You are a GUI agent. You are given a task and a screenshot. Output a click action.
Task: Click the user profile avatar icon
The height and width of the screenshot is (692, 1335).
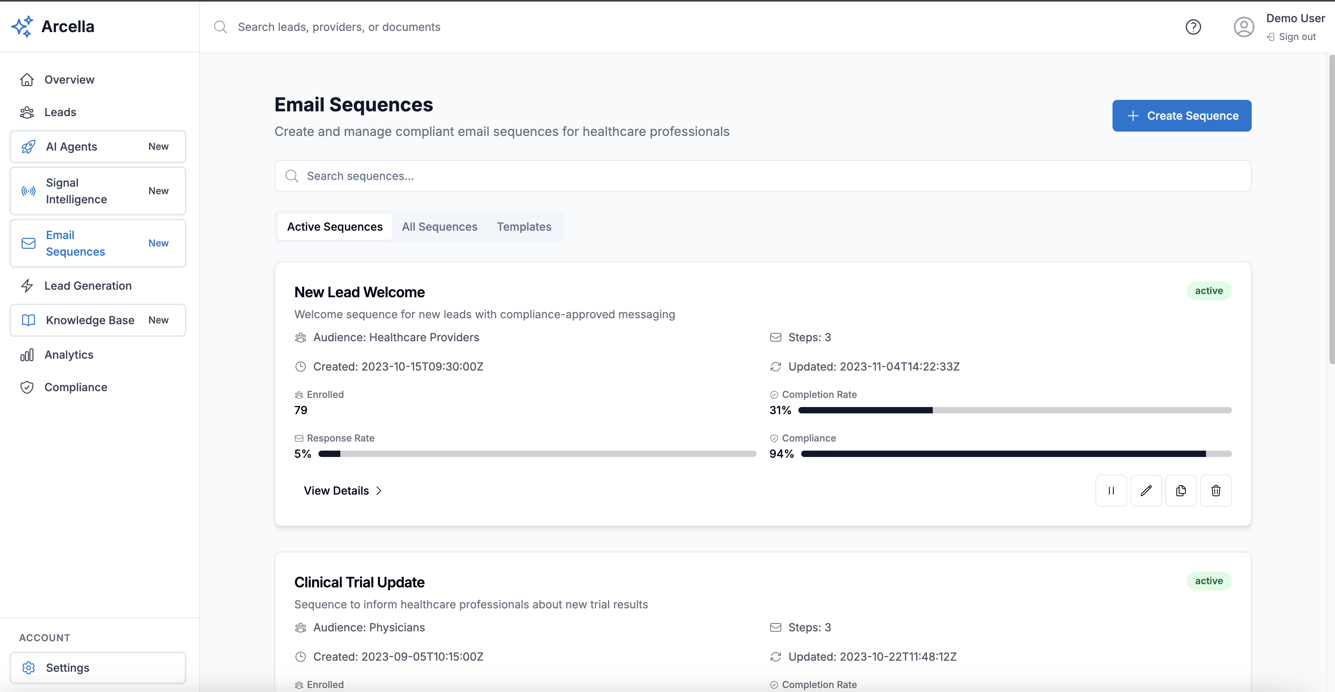click(x=1243, y=27)
